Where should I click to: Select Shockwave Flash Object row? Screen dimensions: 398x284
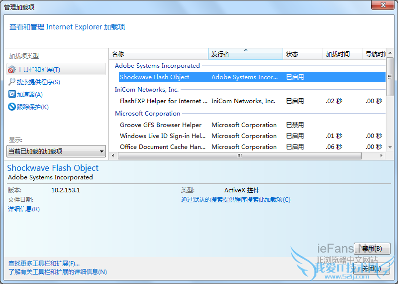click(252, 77)
